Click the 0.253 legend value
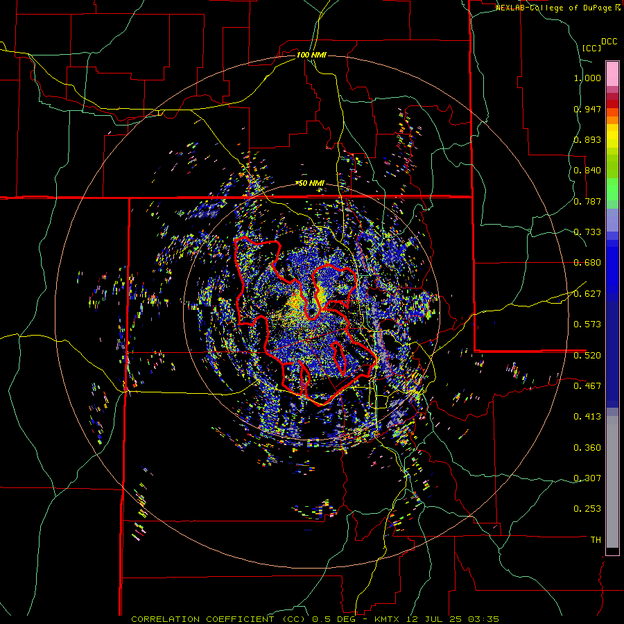This screenshot has height=624, width=624. [x=587, y=509]
